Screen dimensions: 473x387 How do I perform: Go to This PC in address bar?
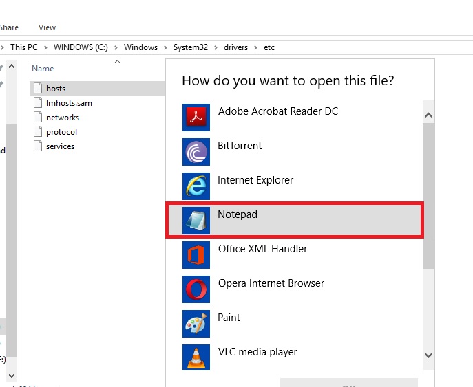[24, 47]
